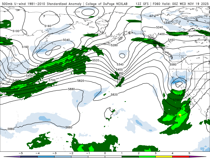Viewport: 210px width, 158px height.
Task: Click the "F060 Valid: 00Z WED NOV 19 2025" text
Action: click(181, 4)
